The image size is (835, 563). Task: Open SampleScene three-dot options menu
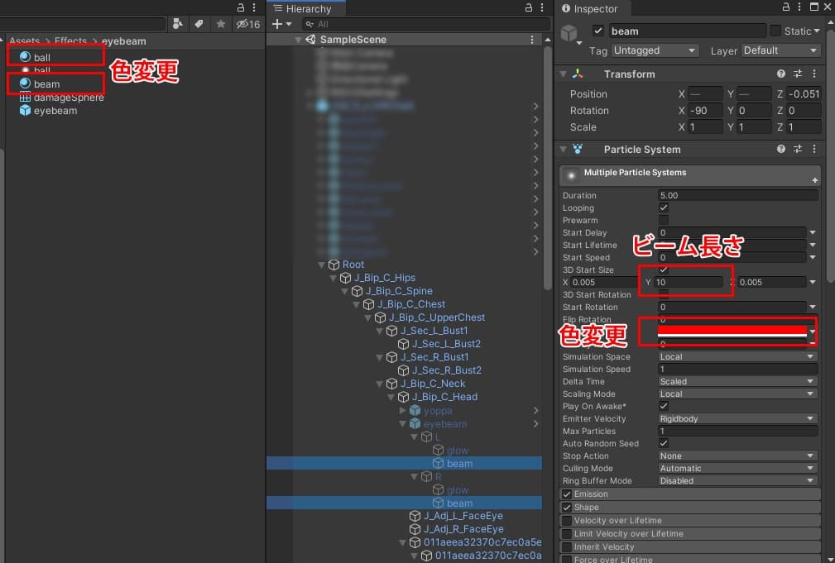click(532, 40)
